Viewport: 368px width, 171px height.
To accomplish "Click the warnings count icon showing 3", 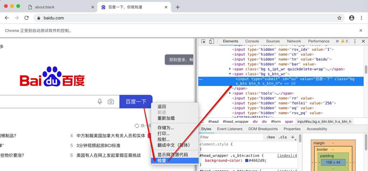I will [x=344, y=41].
